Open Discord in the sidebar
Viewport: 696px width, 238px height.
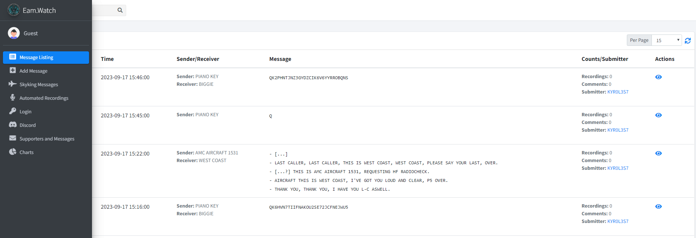46,125
